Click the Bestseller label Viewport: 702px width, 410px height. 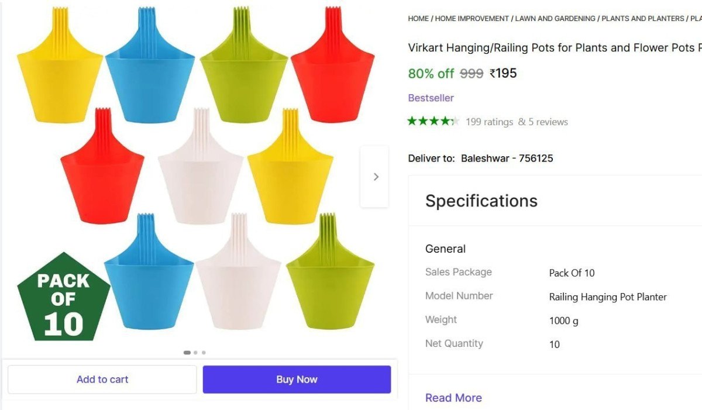coord(431,98)
